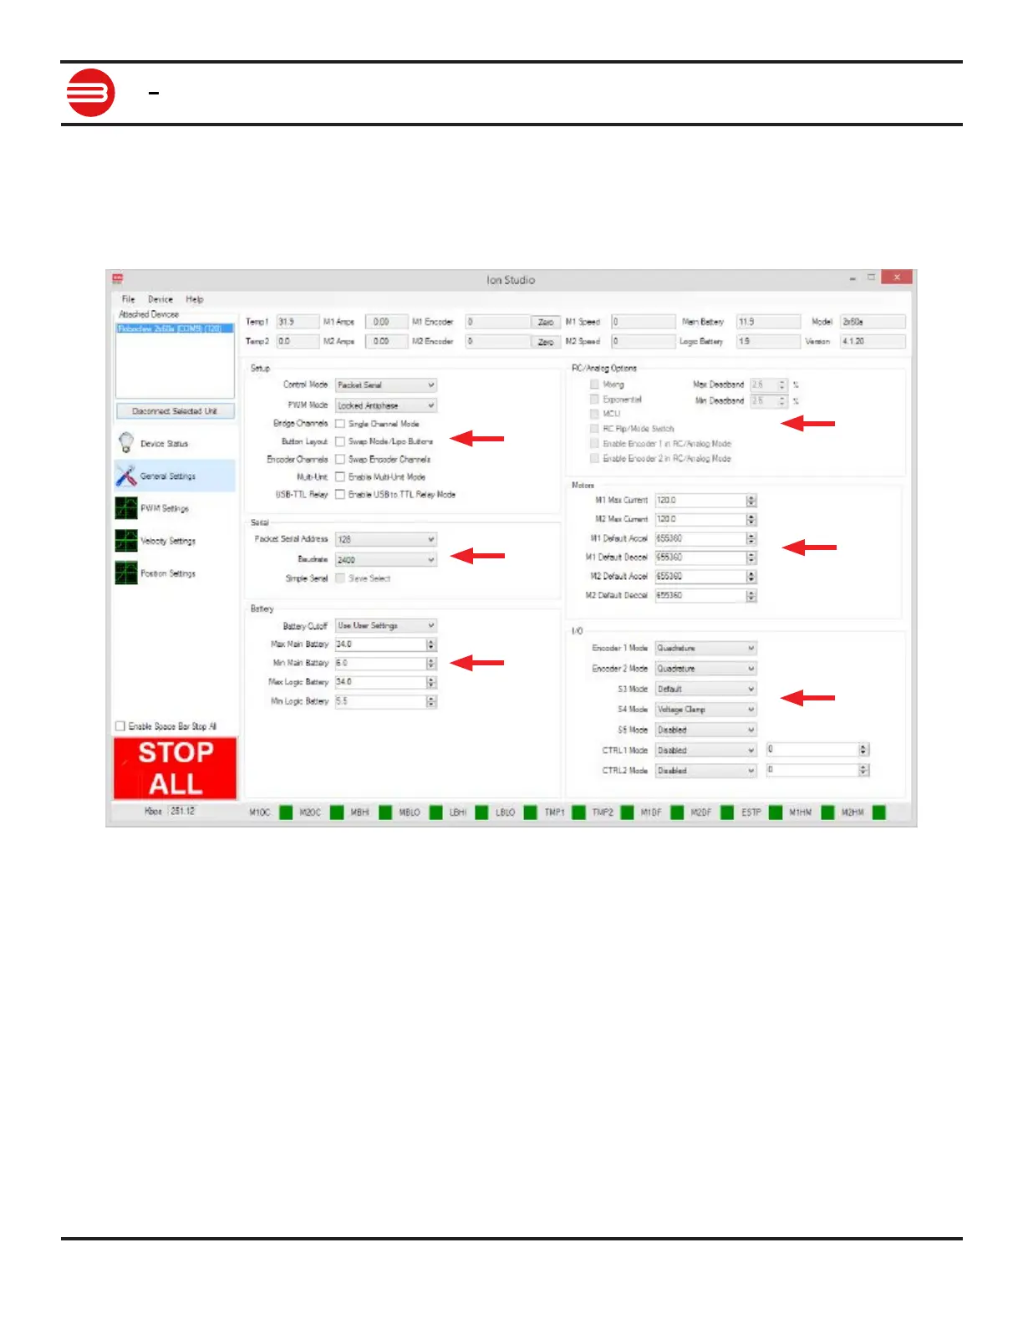Click the Ion Studio app icon in title bar

coord(118,279)
